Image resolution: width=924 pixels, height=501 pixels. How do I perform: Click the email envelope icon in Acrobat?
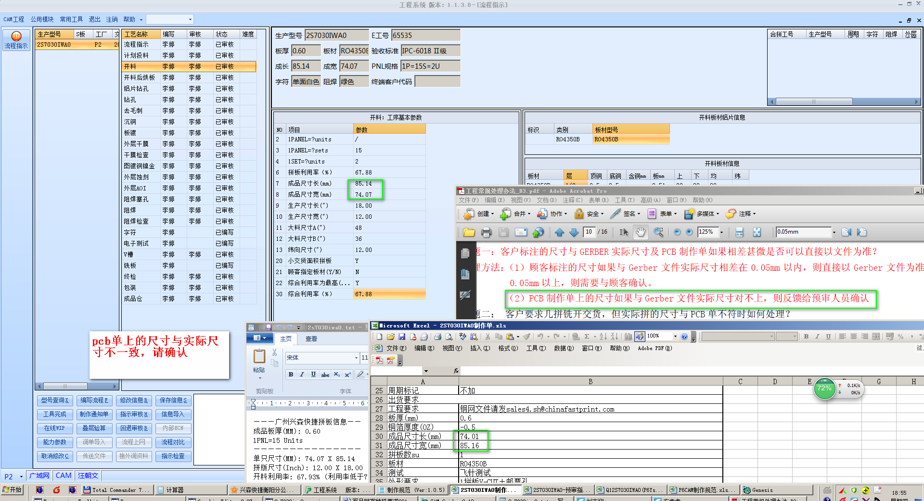[521, 233]
